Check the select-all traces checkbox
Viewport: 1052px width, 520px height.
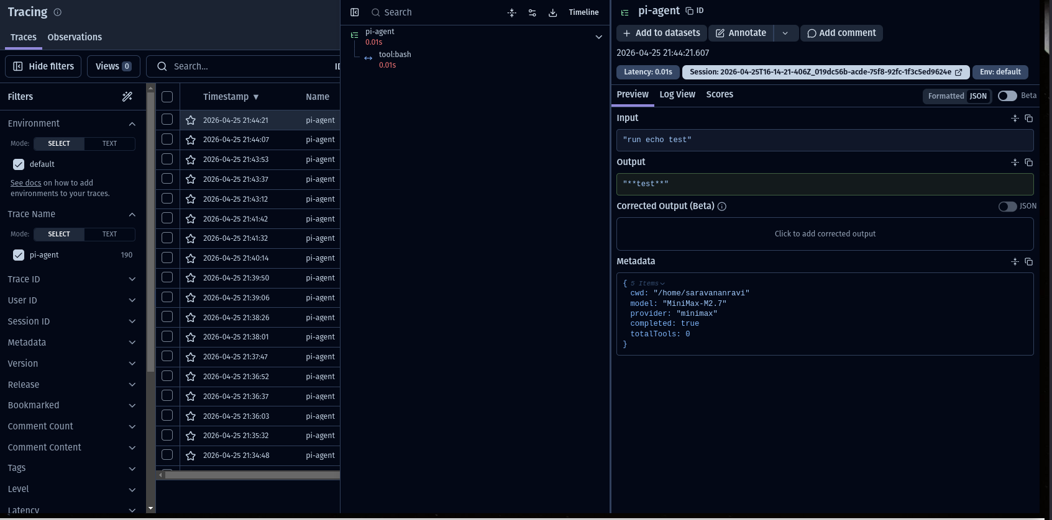[x=167, y=97]
